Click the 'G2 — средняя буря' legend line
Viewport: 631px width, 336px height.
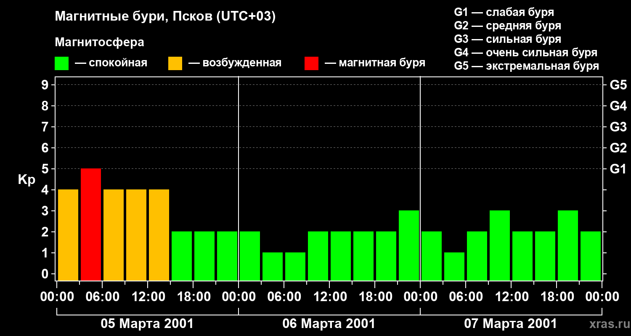point(507,26)
